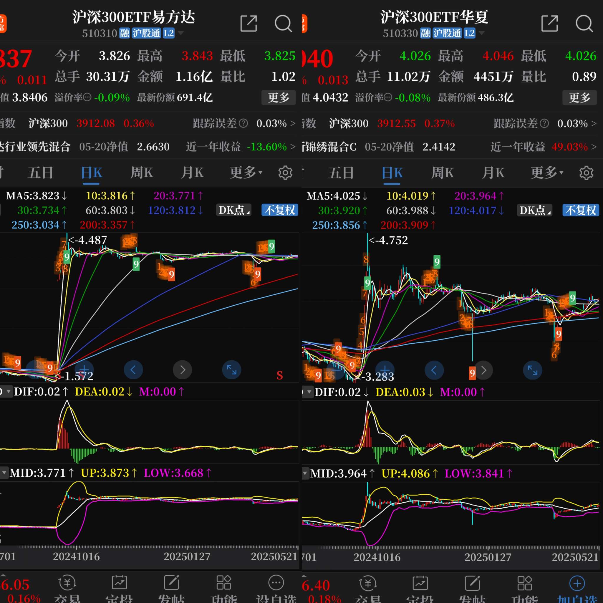Image resolution: width=603 pixels, height=603 pixels.
Task: Open DK点 dropdown in 易方达 panel
Action: [x=233, y=210]
